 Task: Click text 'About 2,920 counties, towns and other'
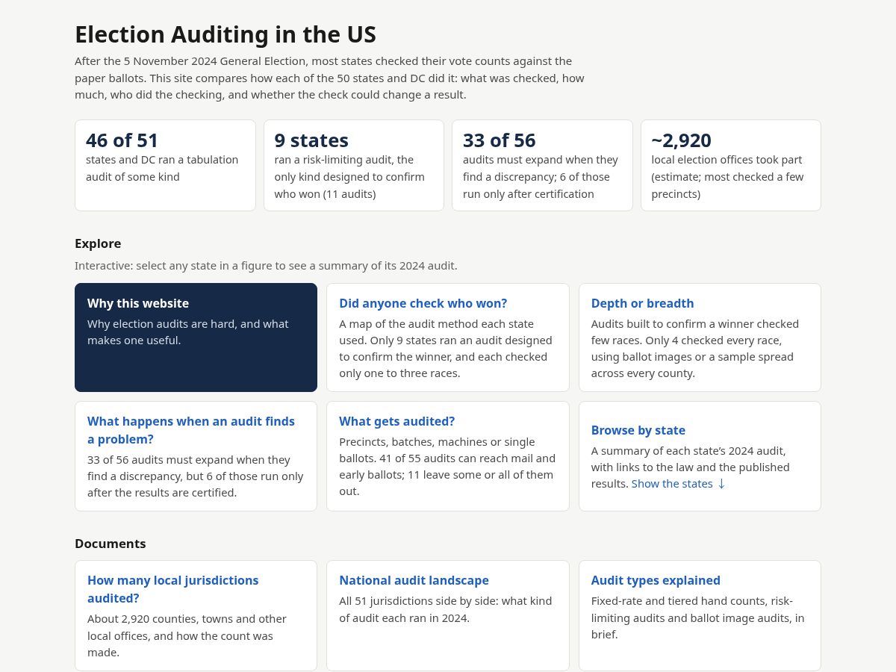coord(187,619)
